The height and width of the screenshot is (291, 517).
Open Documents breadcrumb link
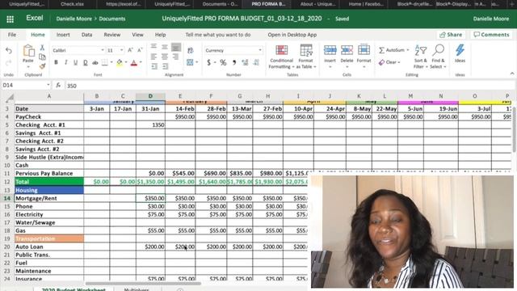coord(112,19)
